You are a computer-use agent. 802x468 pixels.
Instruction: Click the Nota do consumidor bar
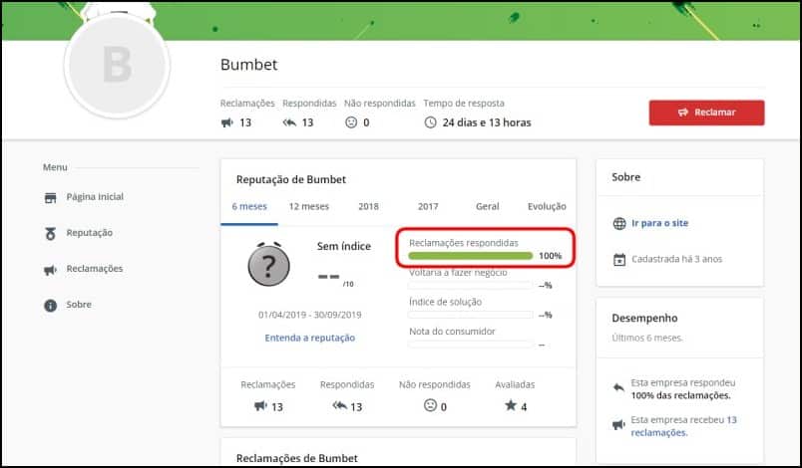point(470,345)
